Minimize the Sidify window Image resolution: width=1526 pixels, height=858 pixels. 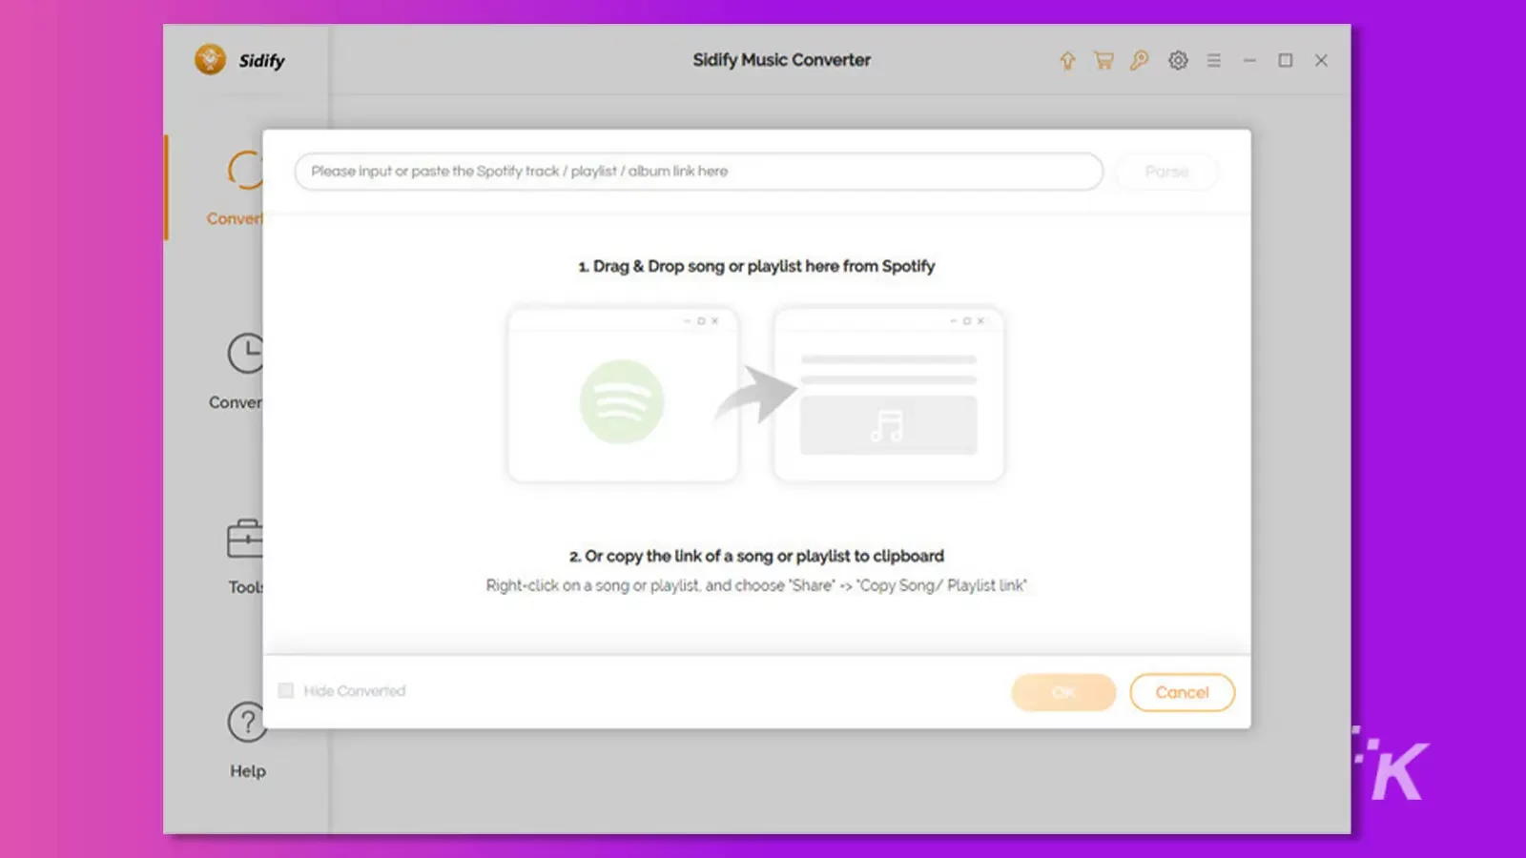pos(1249,60)
